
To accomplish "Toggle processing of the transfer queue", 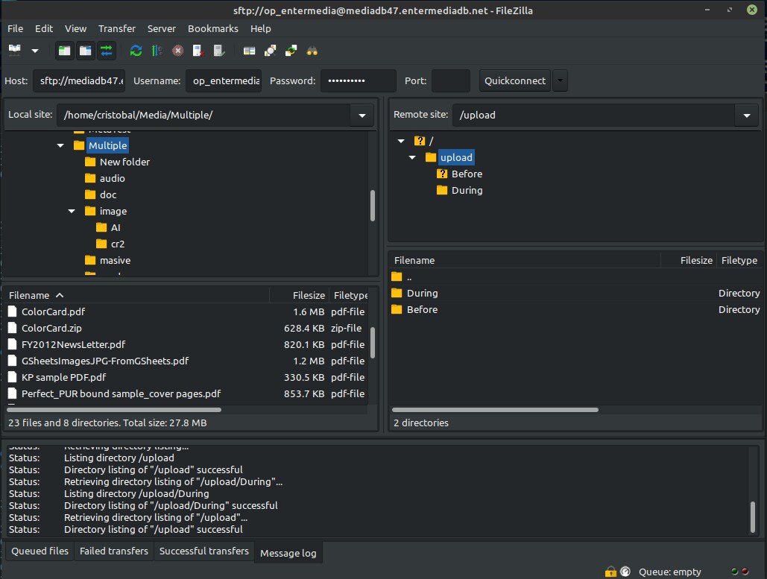I will (157, 51).
